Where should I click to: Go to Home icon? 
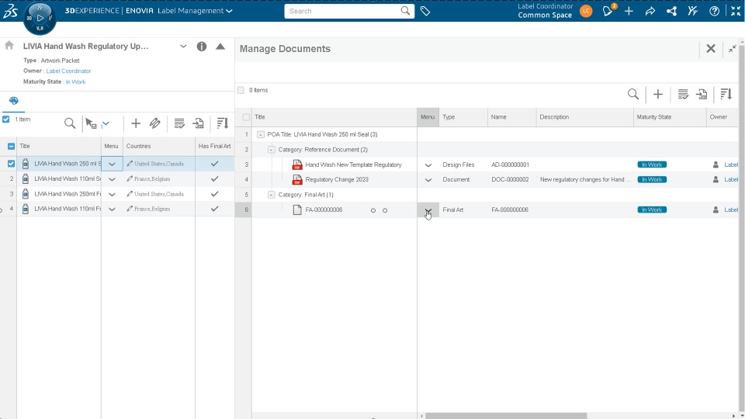[x=9, y=45]
